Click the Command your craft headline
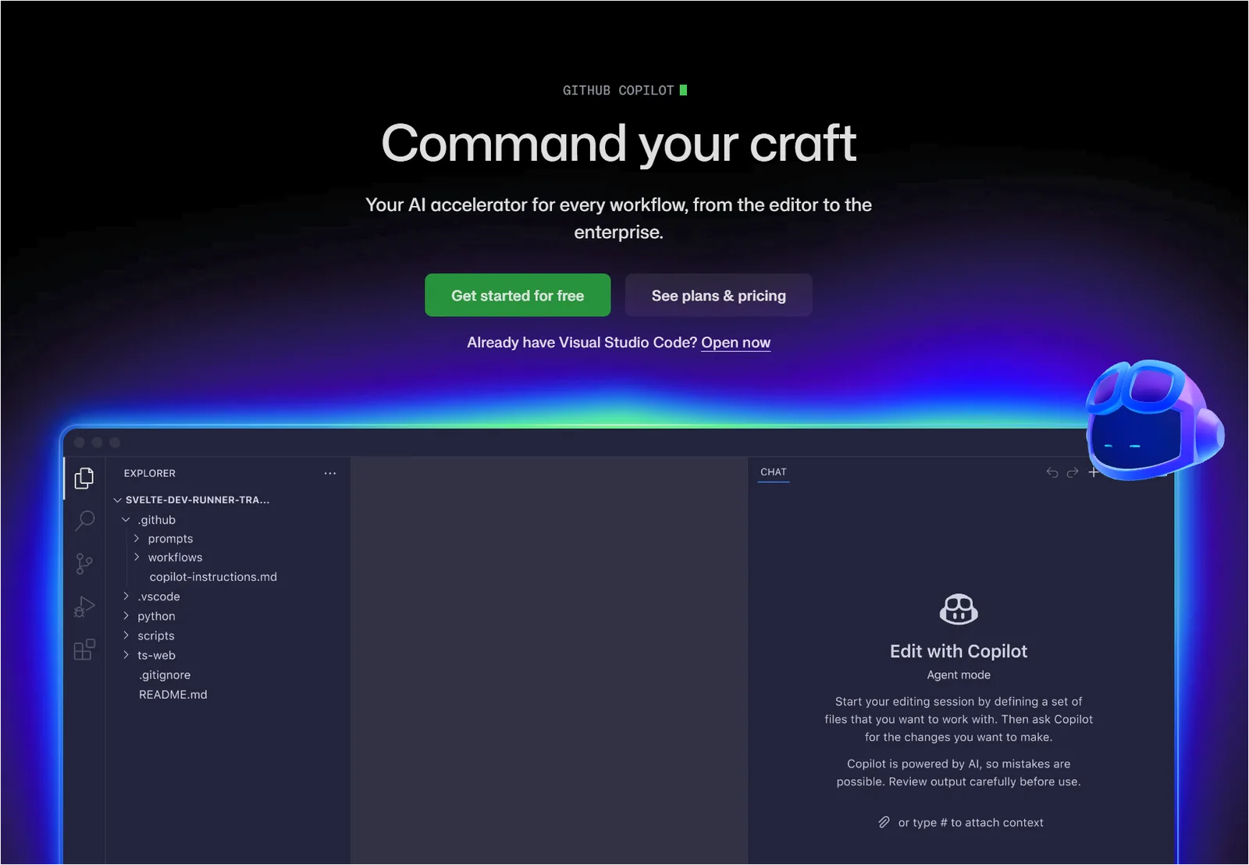Screen dimensions: 1249x865 coord(619,144)
